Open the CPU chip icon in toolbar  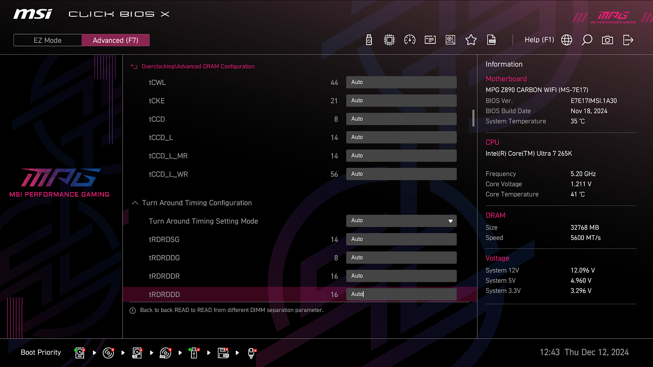[x=389, y=40]
